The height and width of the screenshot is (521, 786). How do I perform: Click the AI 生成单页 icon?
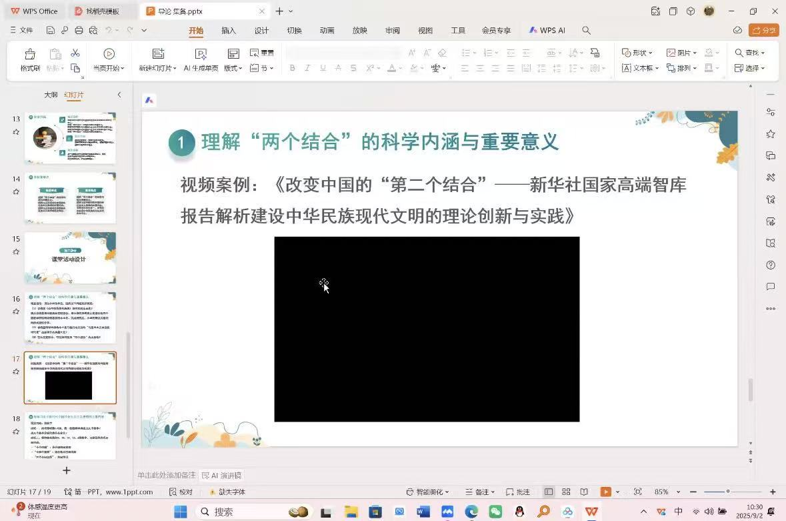click(201, 55)
